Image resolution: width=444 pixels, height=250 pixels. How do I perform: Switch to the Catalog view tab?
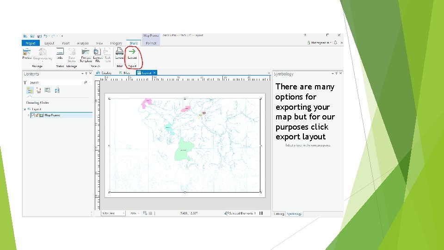[104, 73]
